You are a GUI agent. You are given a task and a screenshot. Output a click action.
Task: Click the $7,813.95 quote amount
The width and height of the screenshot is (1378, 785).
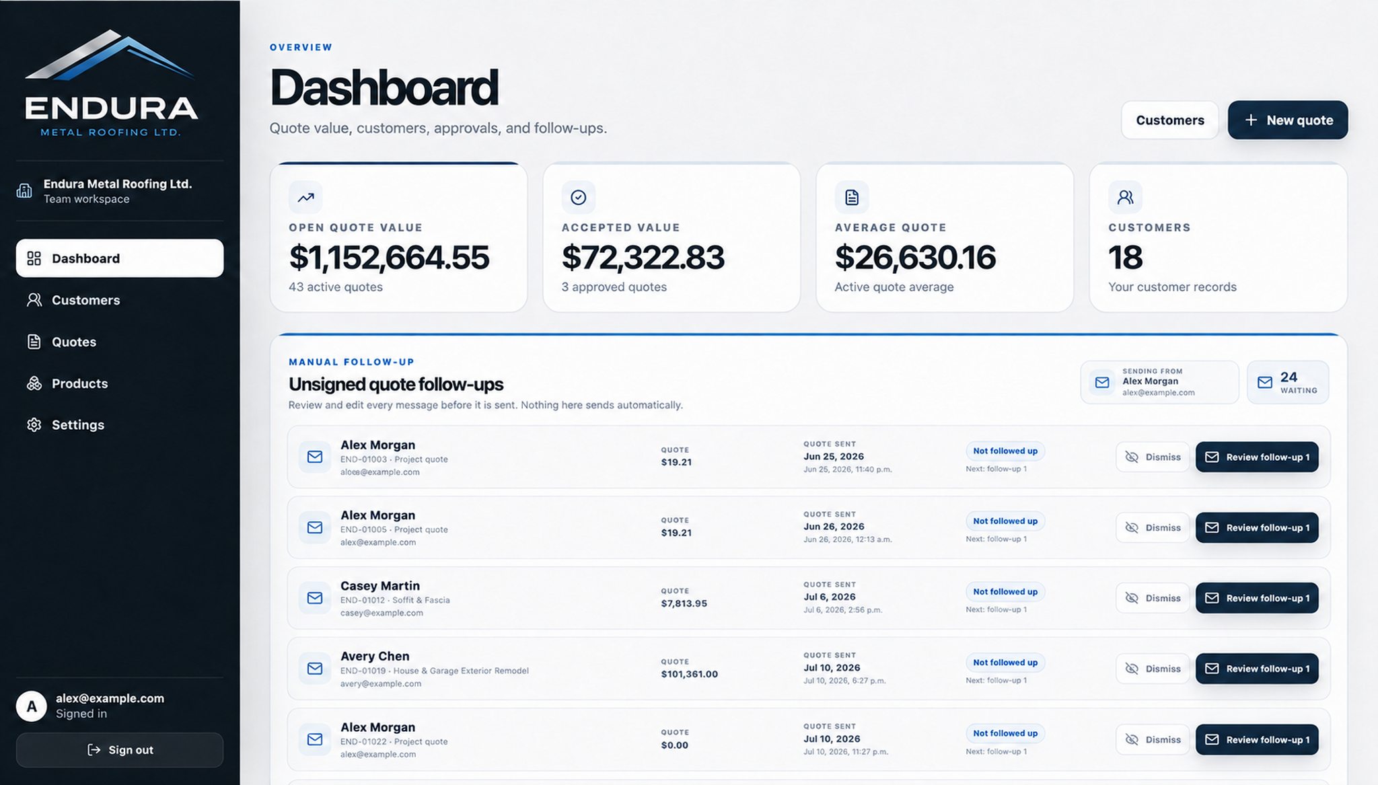684,603
